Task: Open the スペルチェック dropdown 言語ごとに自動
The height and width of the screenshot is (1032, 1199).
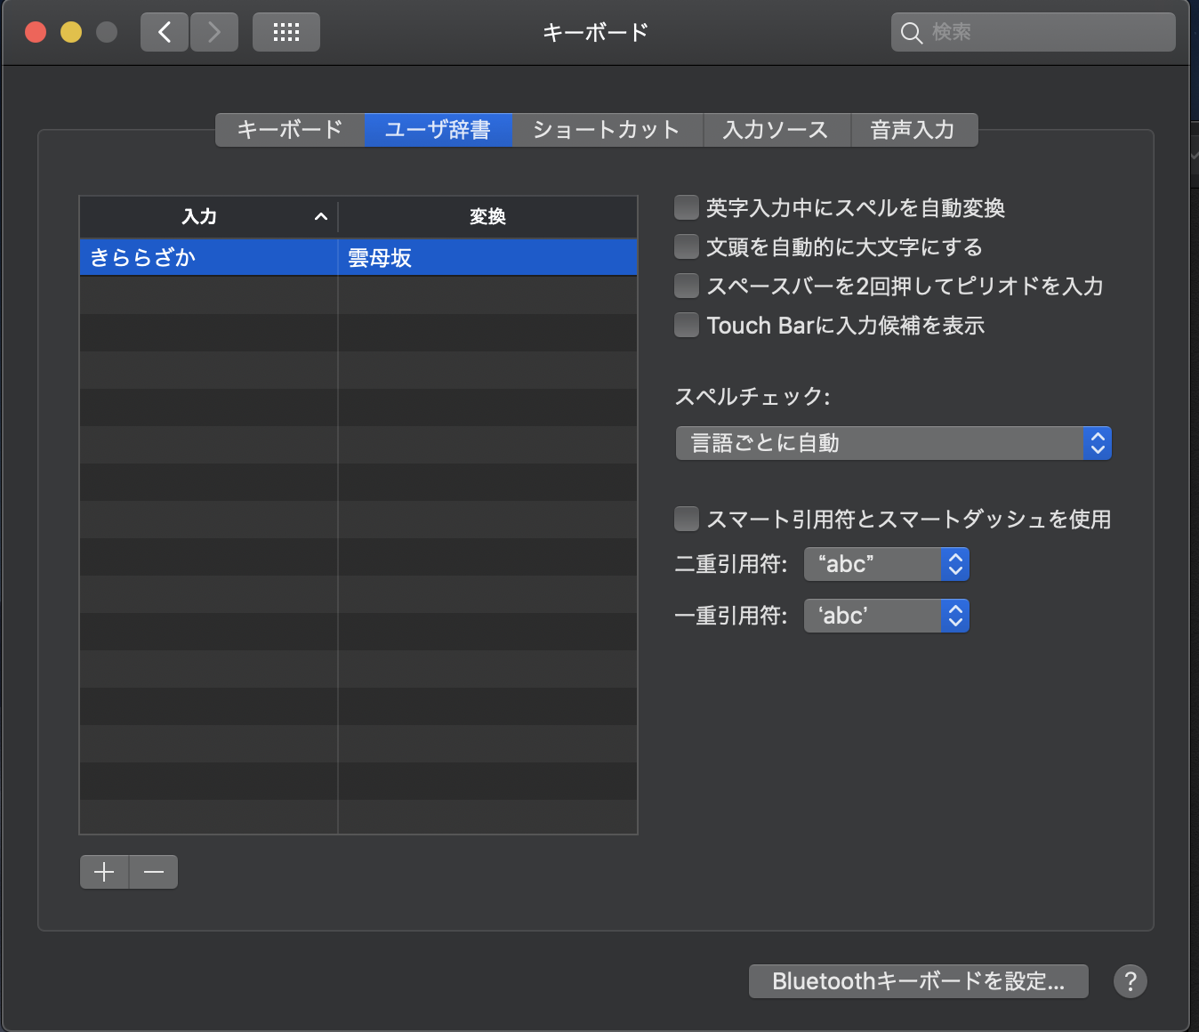Action: click(x=894, y=443)
